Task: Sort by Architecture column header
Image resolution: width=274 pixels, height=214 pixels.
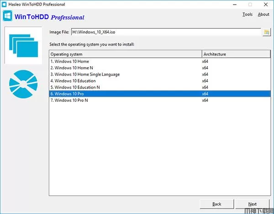Action: tap(236, 54)
